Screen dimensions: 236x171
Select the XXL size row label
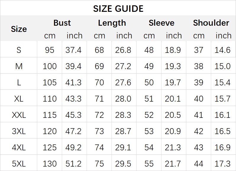point(19,115)
